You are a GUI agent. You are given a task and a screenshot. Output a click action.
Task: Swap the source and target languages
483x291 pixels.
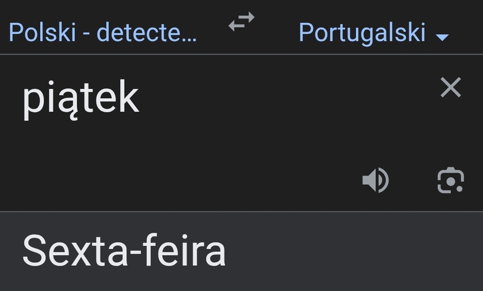[x=241, y=22]
